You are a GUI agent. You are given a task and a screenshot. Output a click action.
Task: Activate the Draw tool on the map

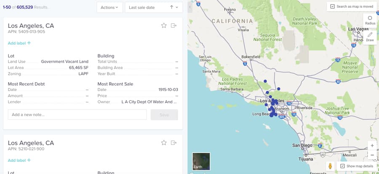370,37
